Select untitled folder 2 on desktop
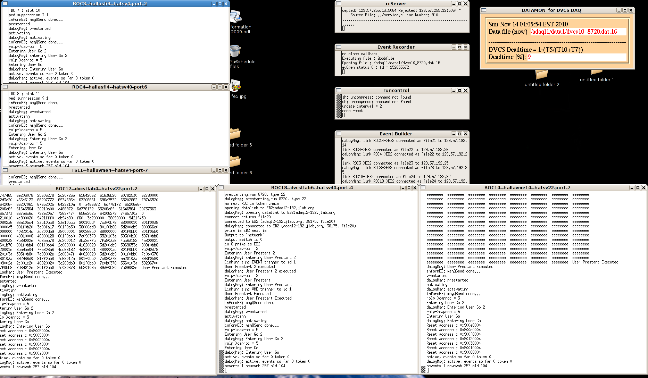This screenshot has width=648, height=378. (542, 74)
